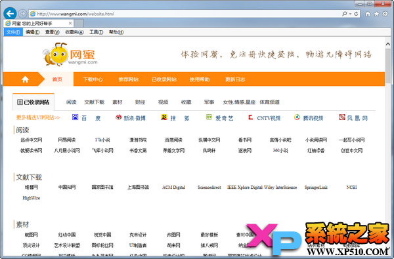Open 视觉中国 link
This screenshot has height=259, width=394.
pyautogui.click(x=102, y=235)
